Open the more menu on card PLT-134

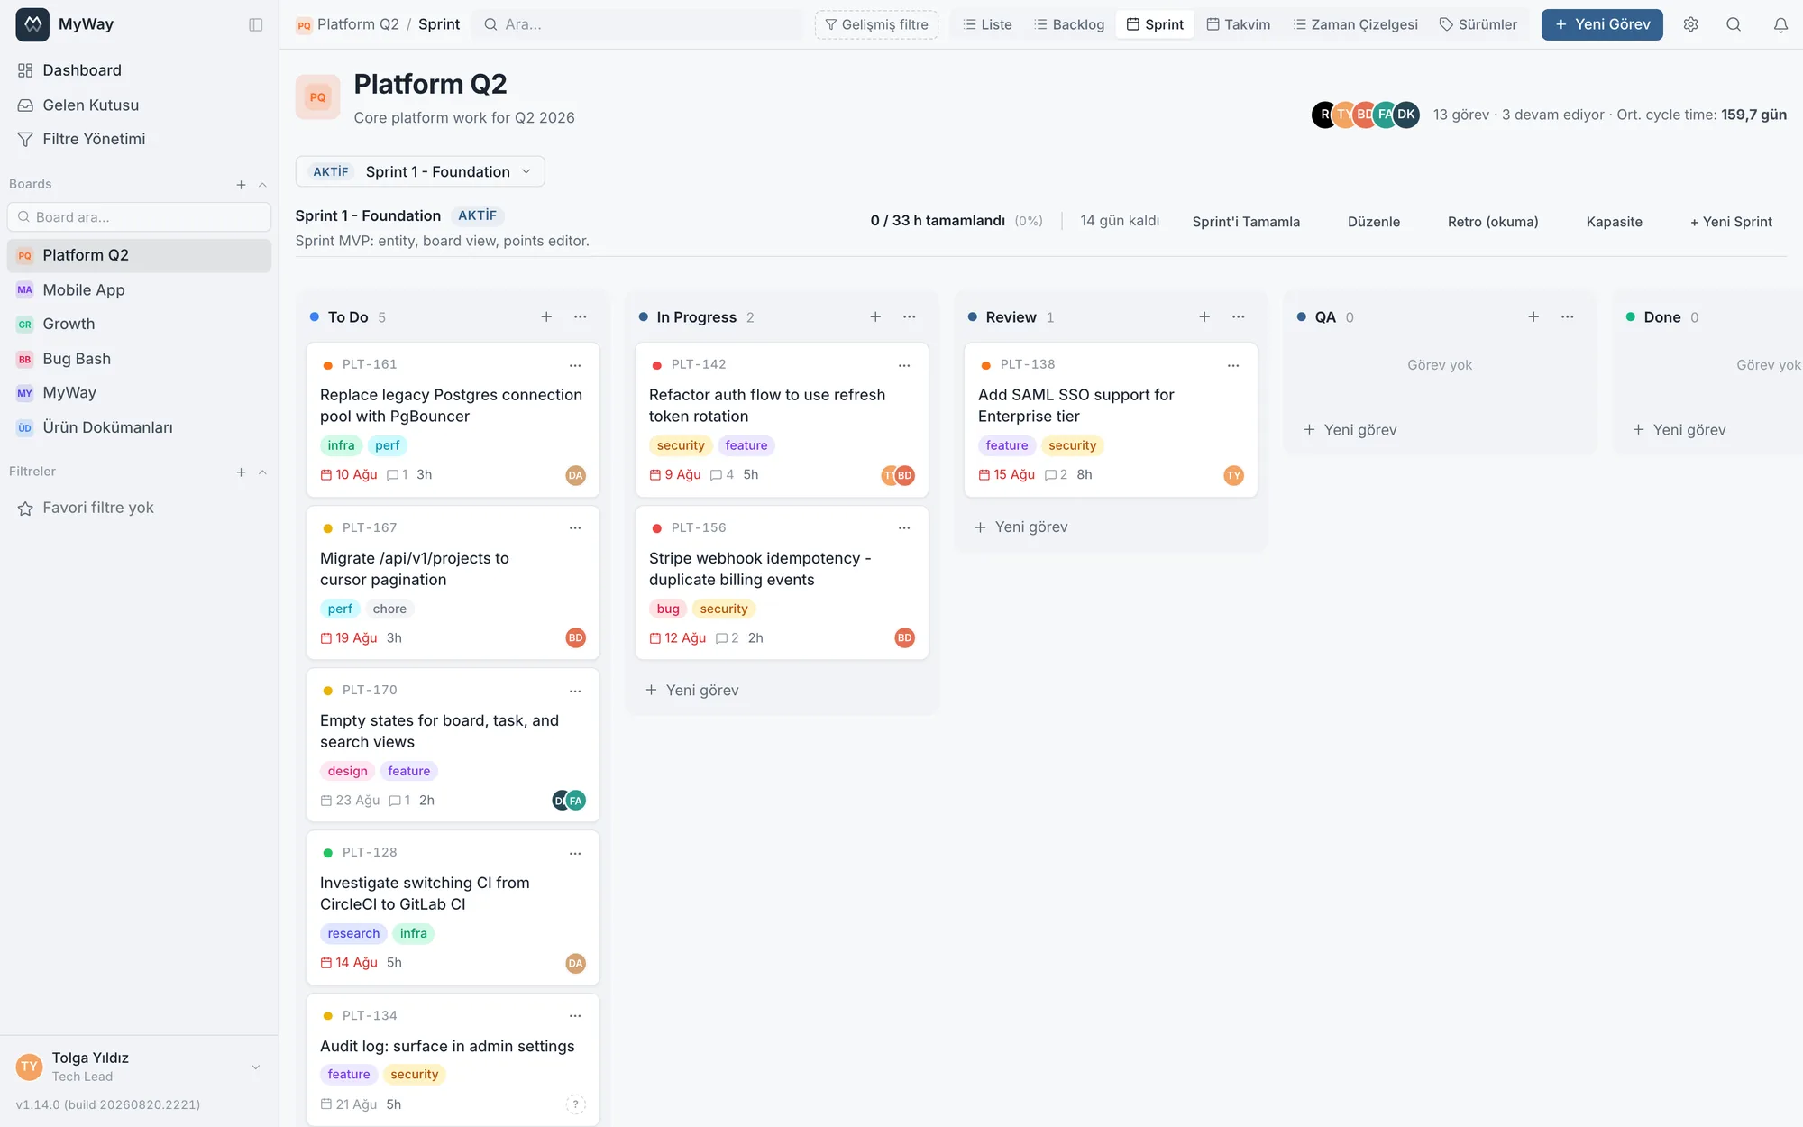[x=575, y=1015]
